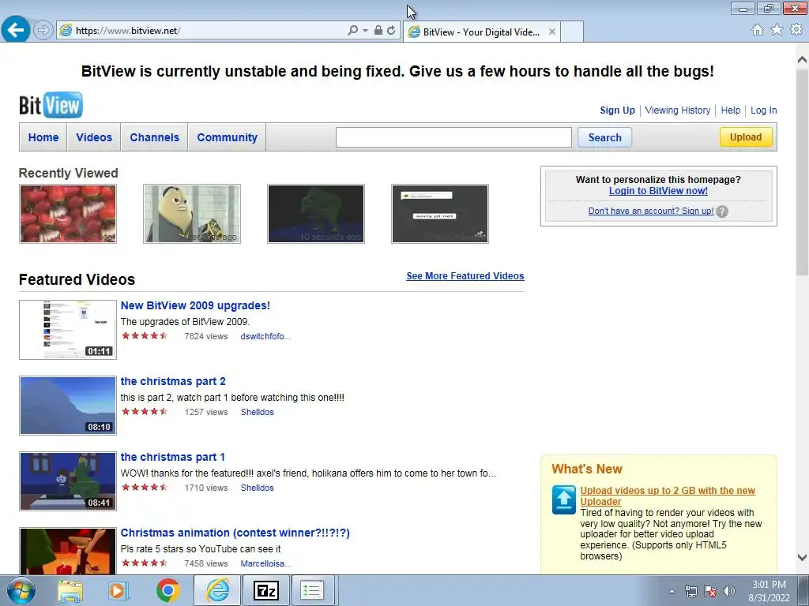
Task: Open Windows Explorer from taskbar
Action: point(70,590)
